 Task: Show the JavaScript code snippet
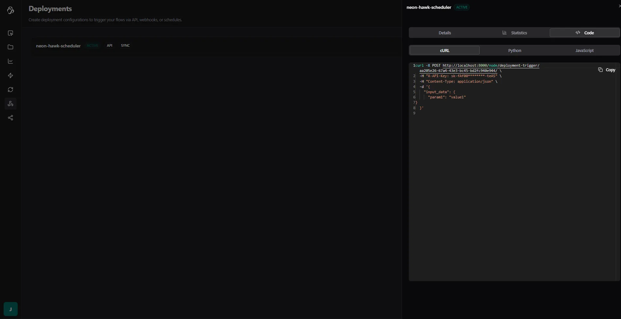pos(584,50)
